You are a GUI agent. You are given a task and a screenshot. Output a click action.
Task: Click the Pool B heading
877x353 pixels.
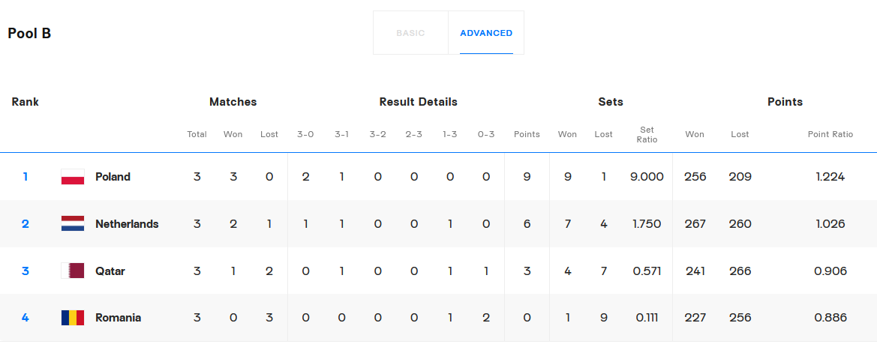click(29, 34)
